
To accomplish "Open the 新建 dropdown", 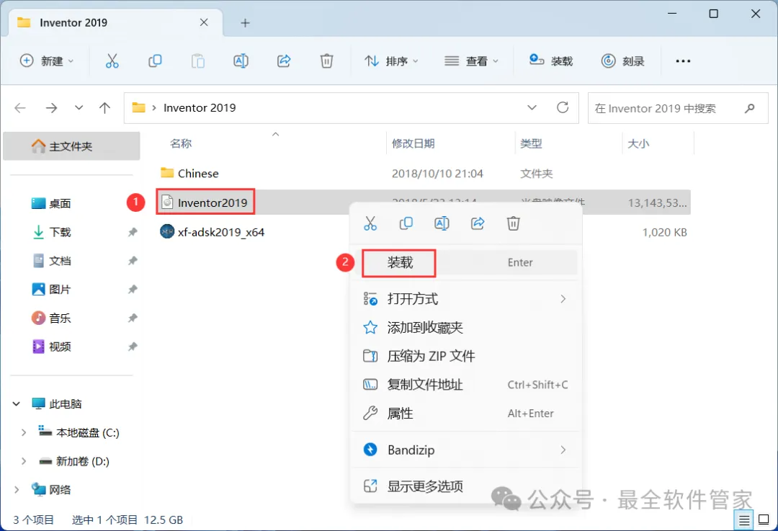I will point(47,61).
